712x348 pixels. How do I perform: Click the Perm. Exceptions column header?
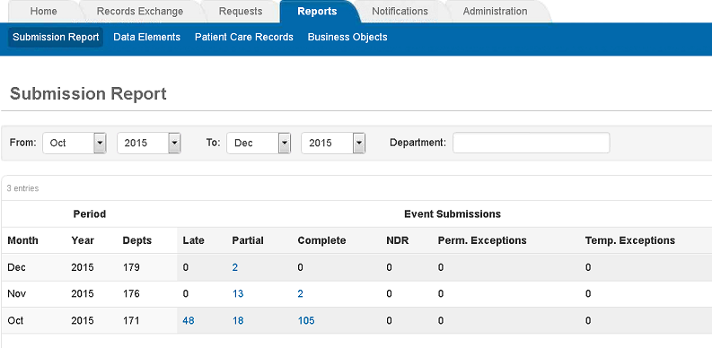point(482,240)
